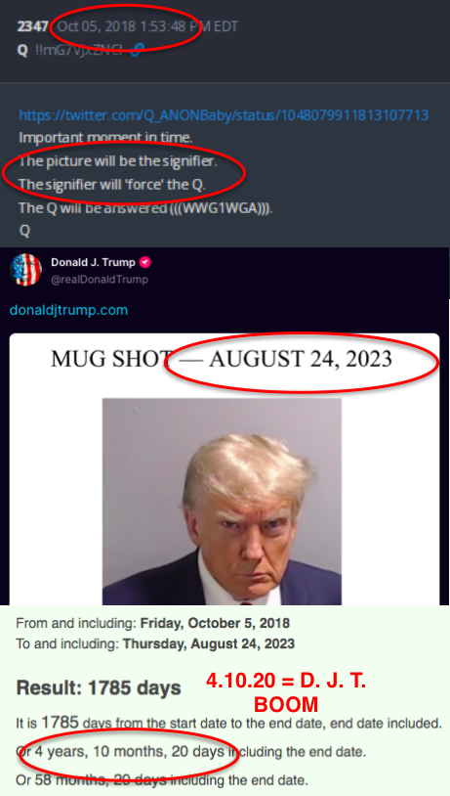450x796 pixels.
Task: Click the red 4.10.20 = D. J. T. text
Action: click(286, 681)
